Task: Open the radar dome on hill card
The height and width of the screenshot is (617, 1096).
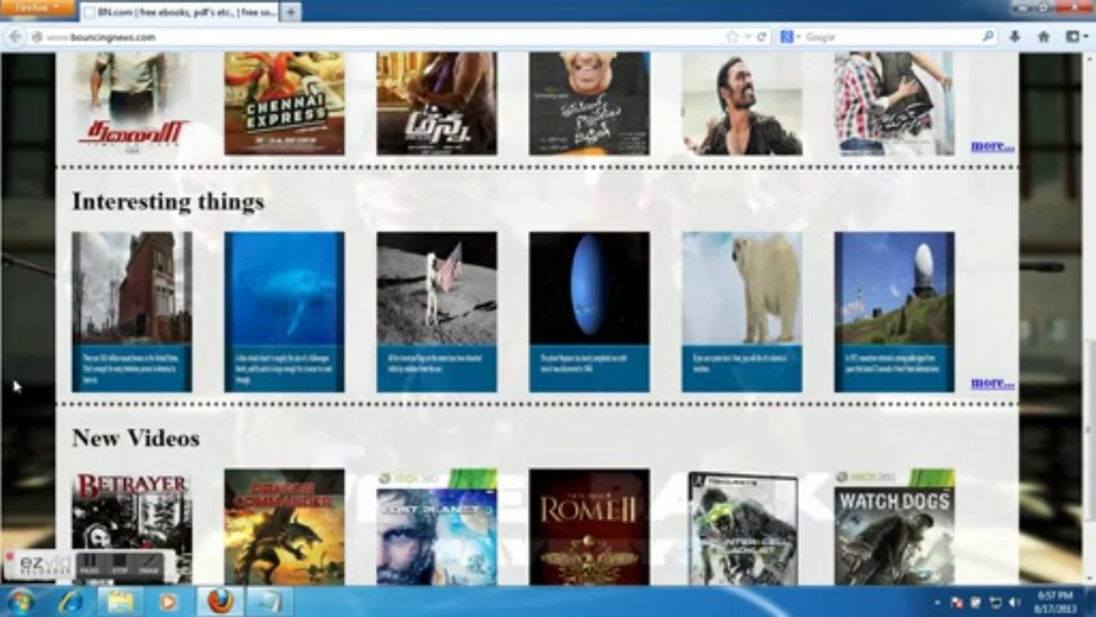Action: [x=894, y=312]
